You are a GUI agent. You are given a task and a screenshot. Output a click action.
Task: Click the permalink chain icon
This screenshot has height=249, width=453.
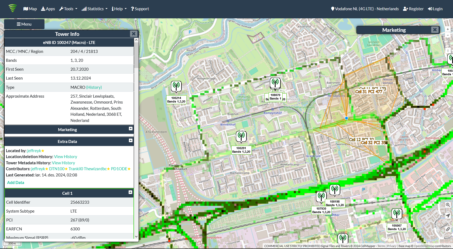[x=448, y=229]
